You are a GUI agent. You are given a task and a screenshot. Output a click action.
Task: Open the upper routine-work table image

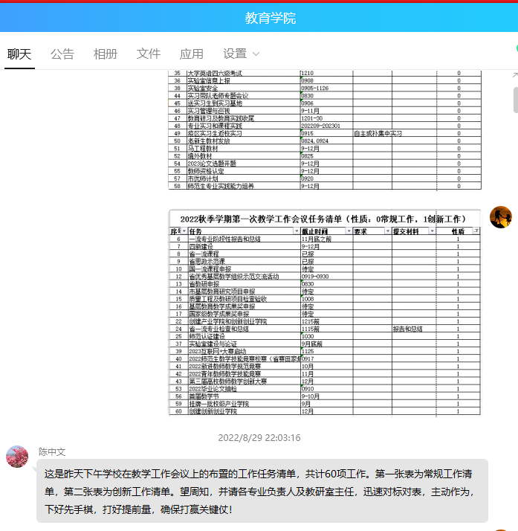click(x=325, y=131)
